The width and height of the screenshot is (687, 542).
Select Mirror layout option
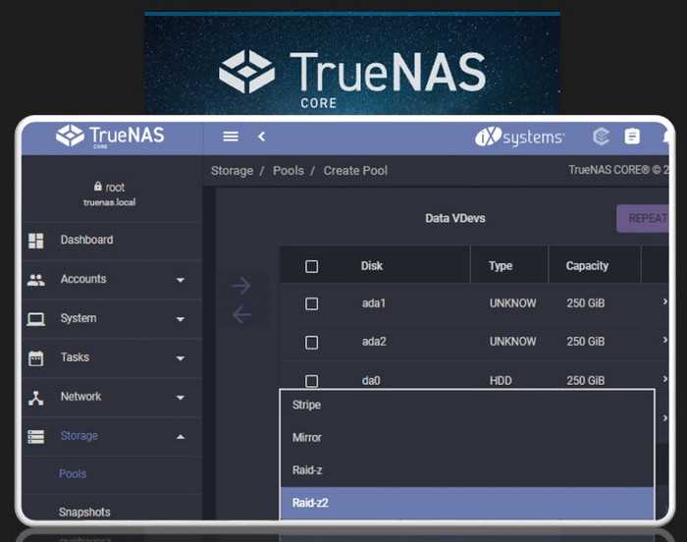(467, 437)
